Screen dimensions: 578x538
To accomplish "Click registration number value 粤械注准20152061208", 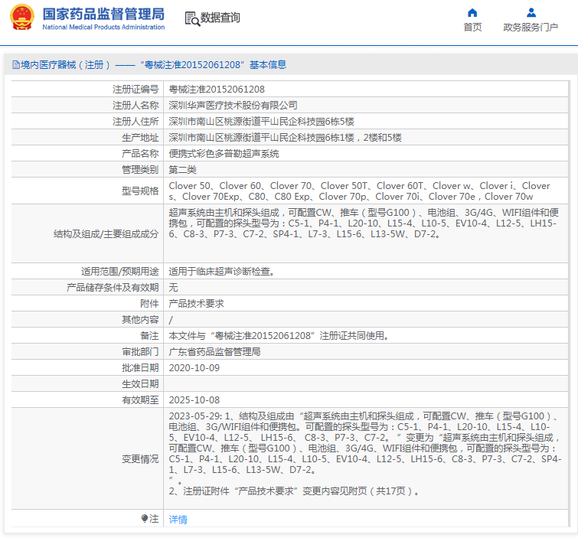I will click(x=217, y=90).
